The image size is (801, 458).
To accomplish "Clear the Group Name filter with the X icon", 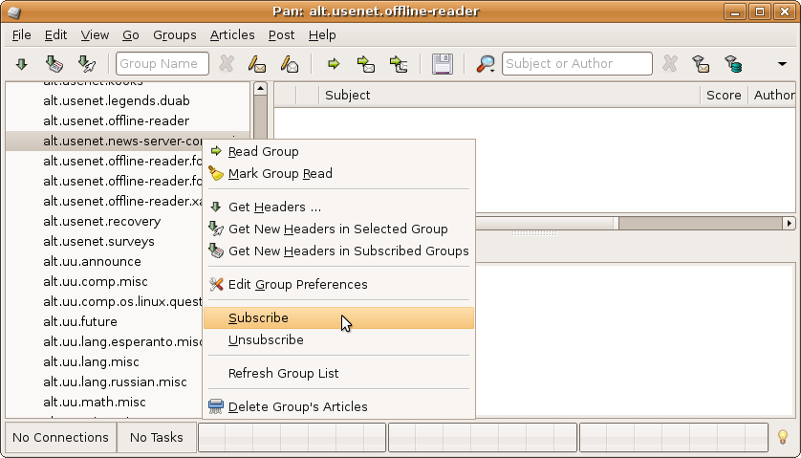I will coord(227,64).
